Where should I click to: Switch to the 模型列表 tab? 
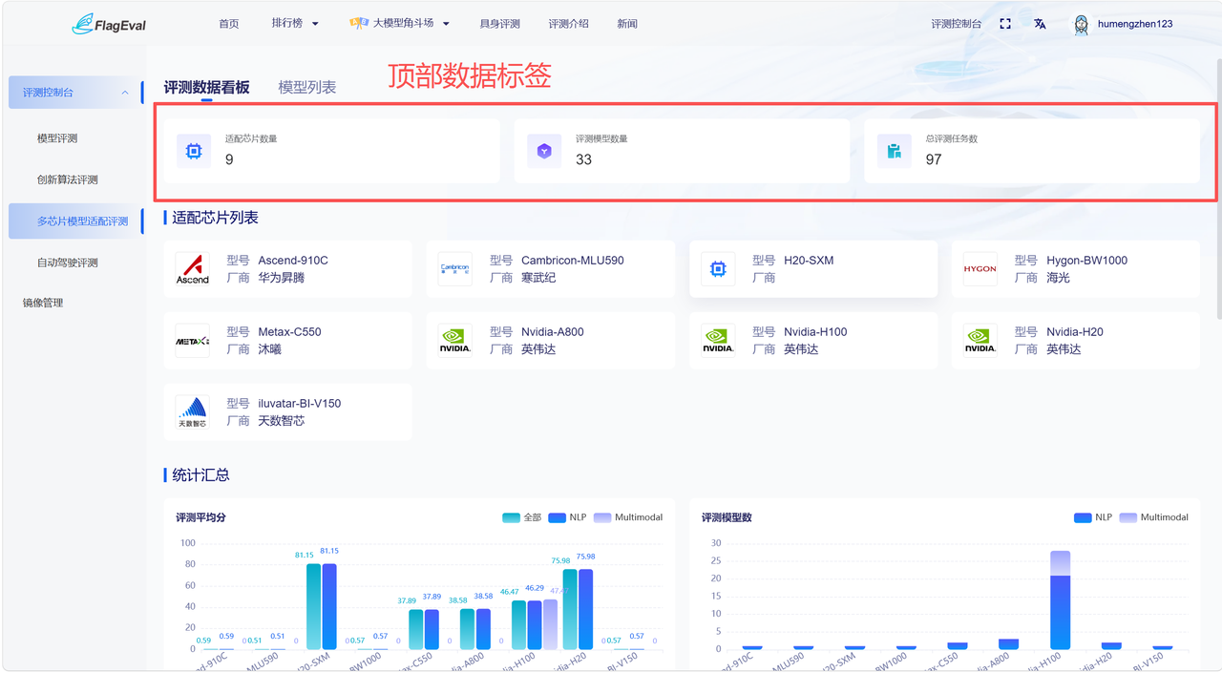(307, 87)
